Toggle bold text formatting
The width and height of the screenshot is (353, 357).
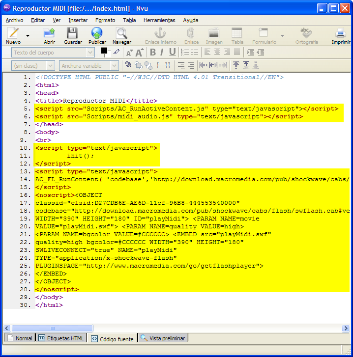point(153,52)
